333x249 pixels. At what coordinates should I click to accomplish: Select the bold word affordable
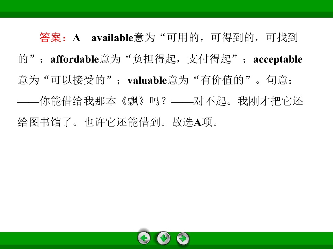click(75, 59)
